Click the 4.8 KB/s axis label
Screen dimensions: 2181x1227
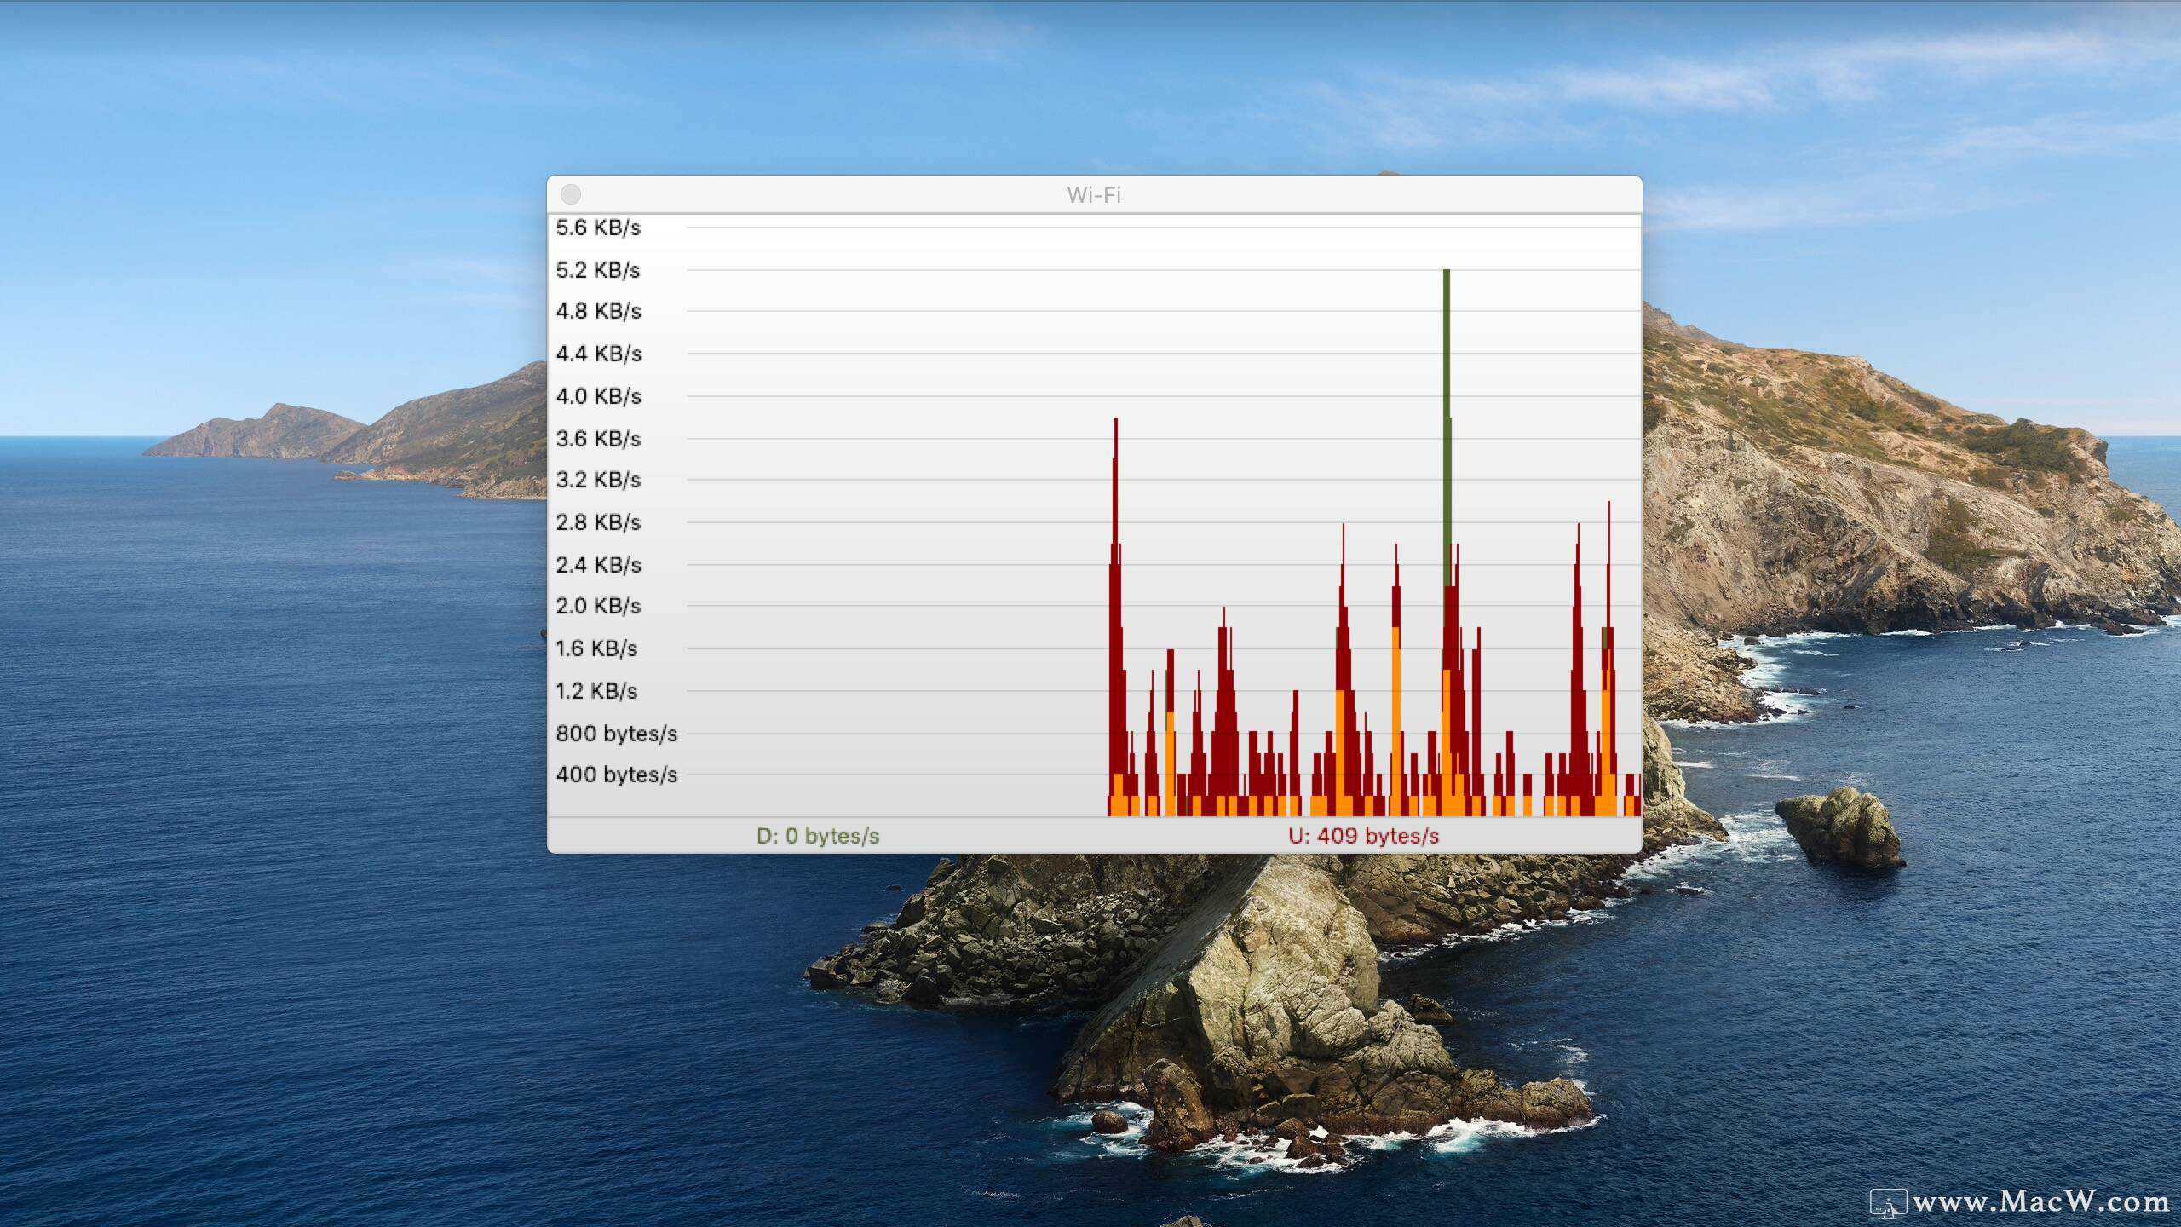pos(598,311)
